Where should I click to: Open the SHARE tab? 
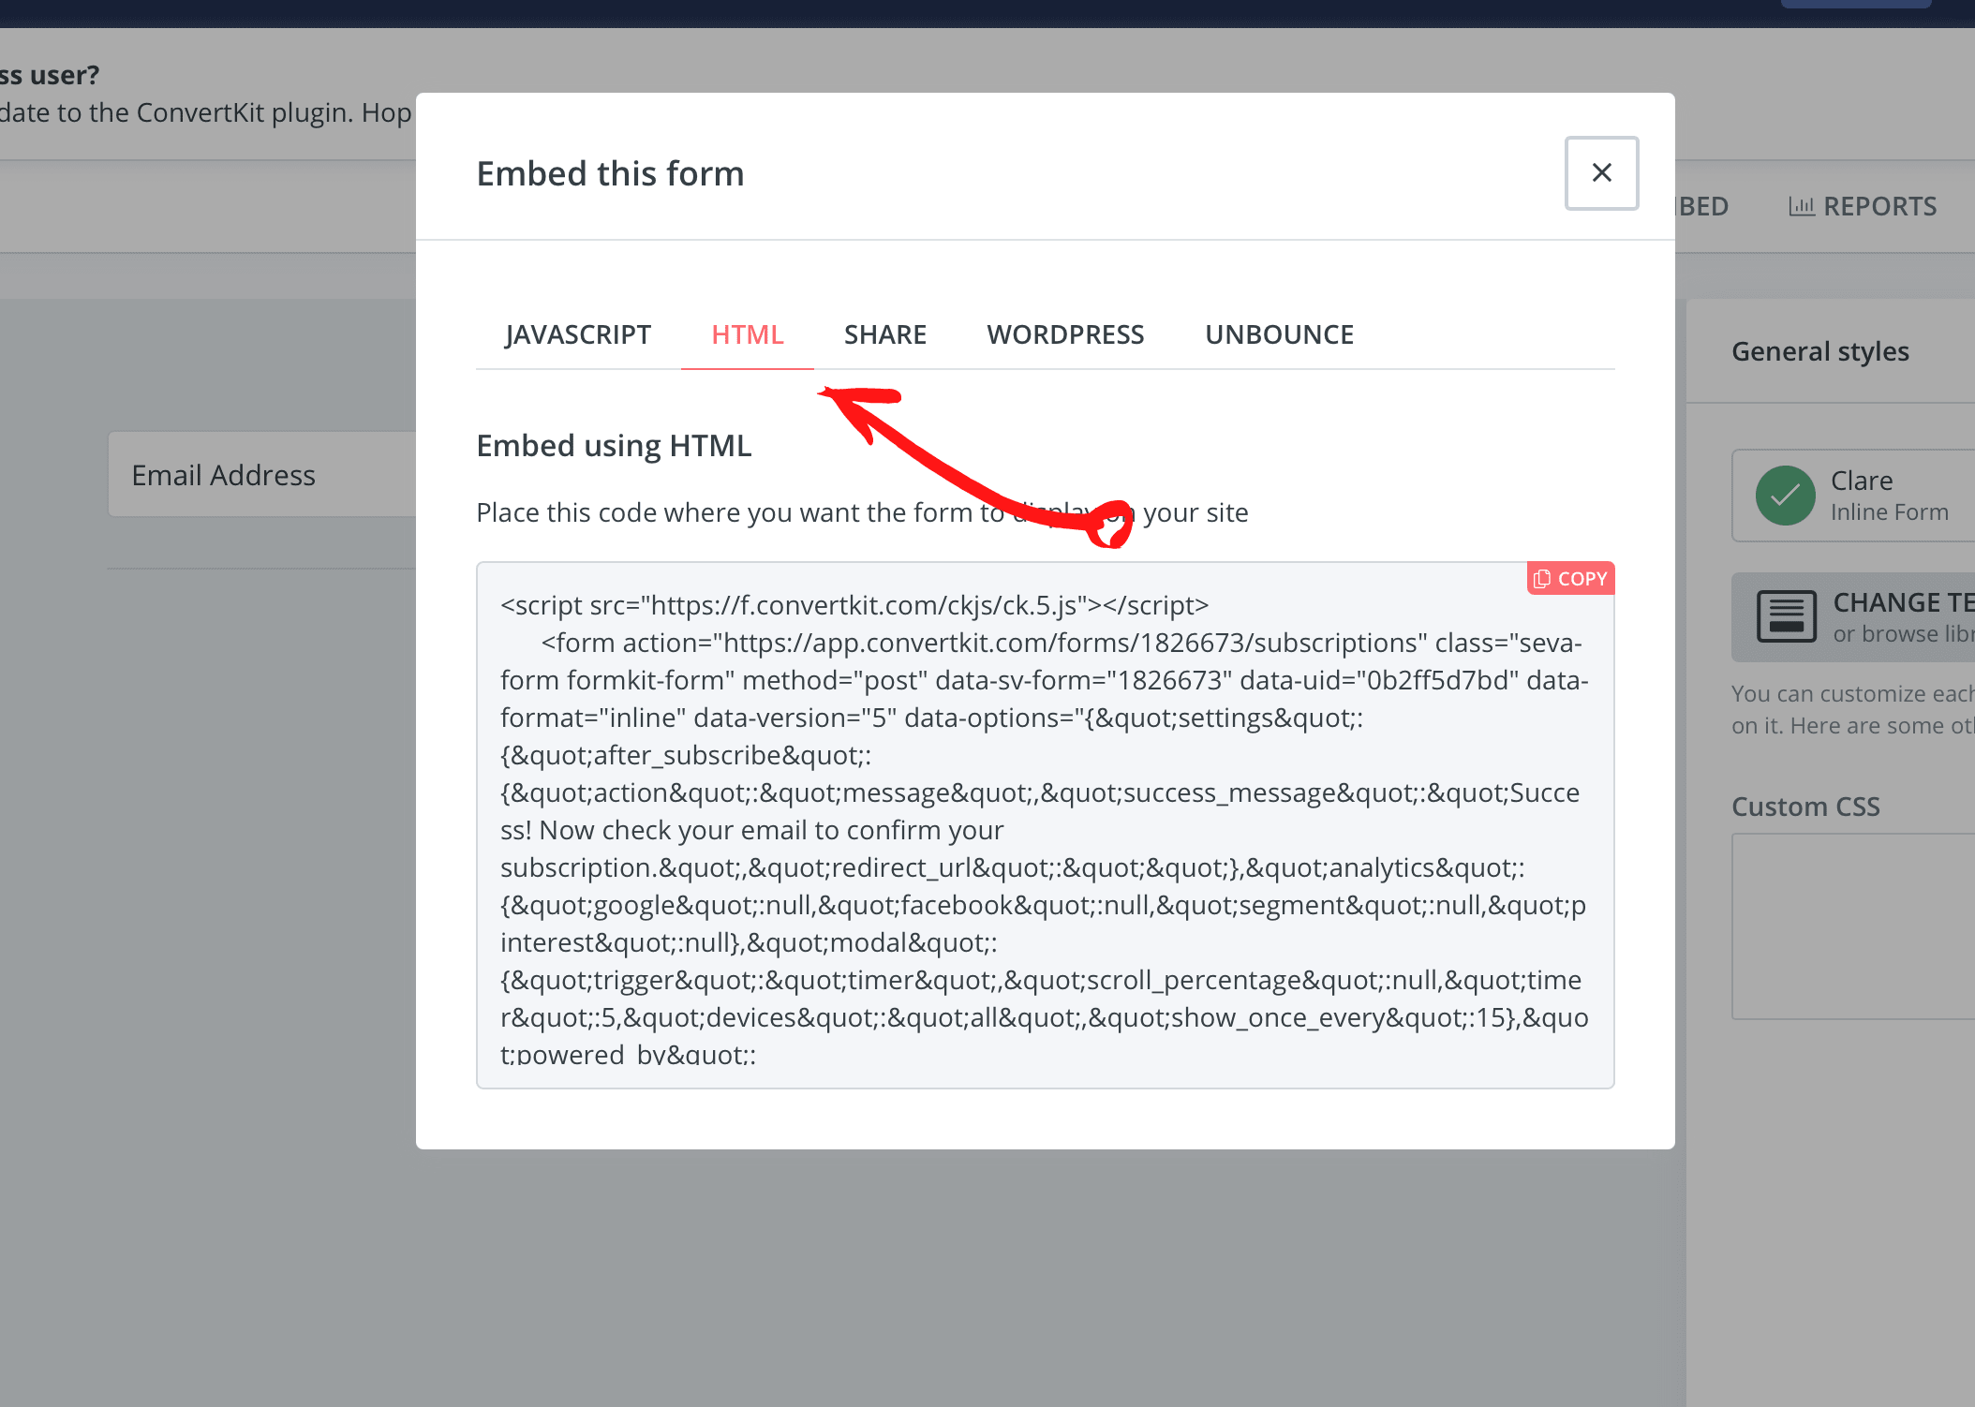coord(884,334)
